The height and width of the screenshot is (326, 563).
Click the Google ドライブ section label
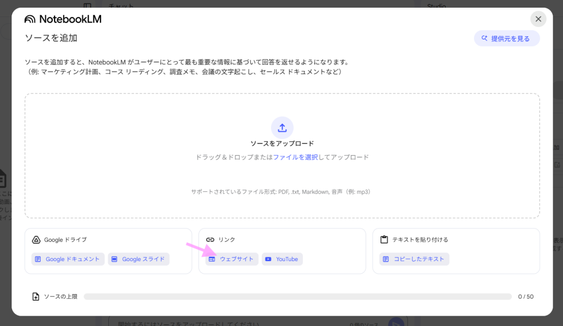pos(65,240)
